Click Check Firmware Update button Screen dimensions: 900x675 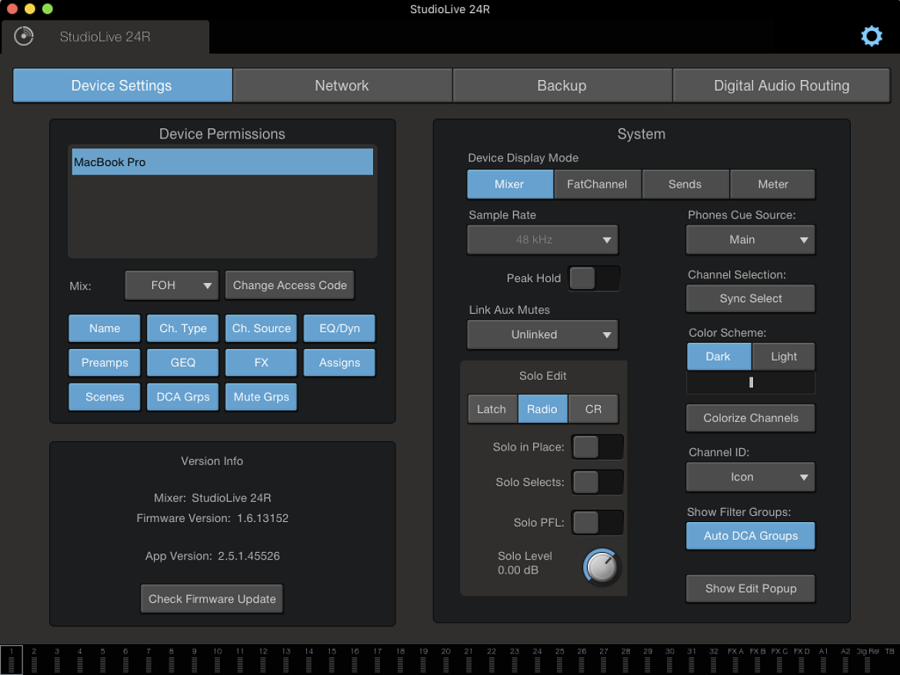(x=212, y=600)
